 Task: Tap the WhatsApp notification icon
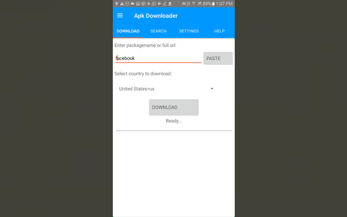pyautogui.click(x=154, y=4)
